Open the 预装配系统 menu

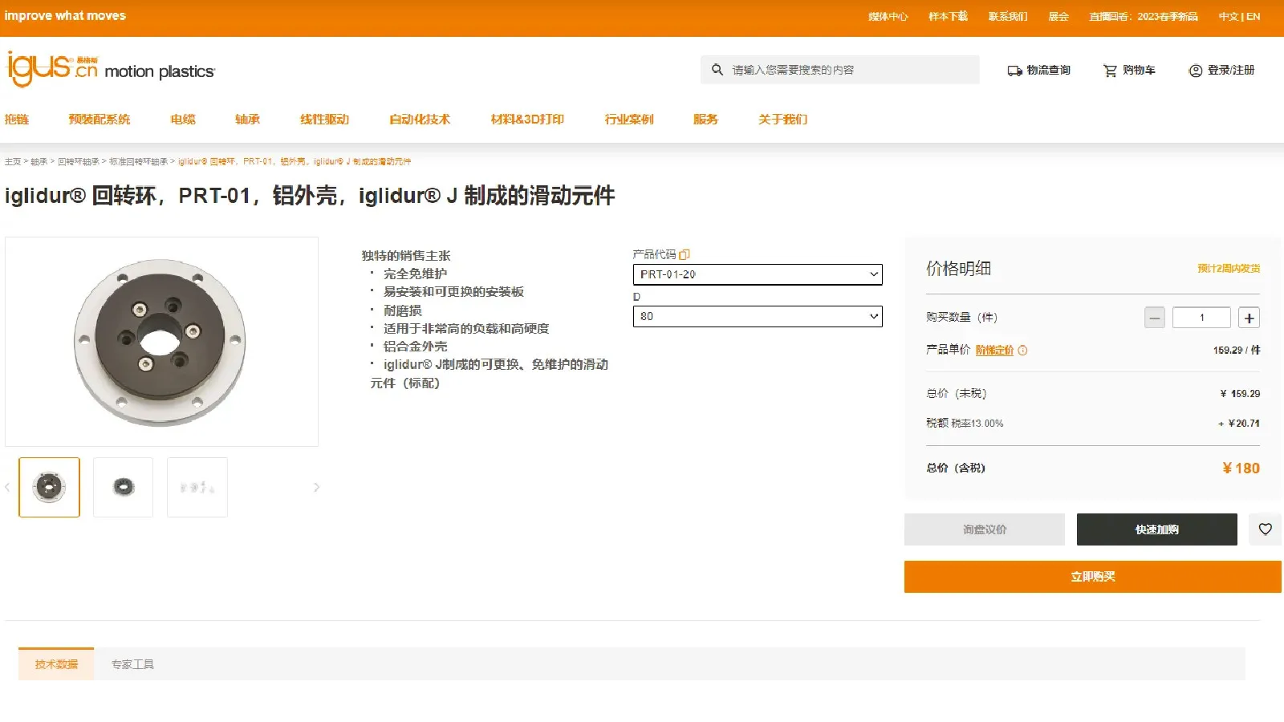click(100, 120)
